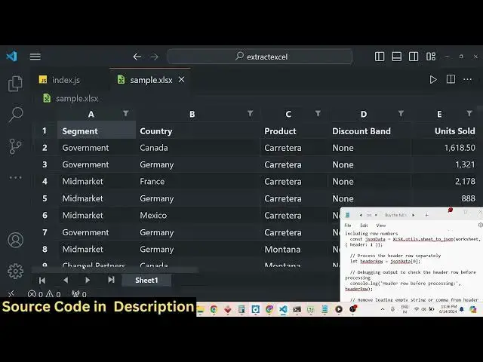This screenshot has width=483, height=362.
Task: Open the notifications bell in the taskbar
Action: click(462, 309)
